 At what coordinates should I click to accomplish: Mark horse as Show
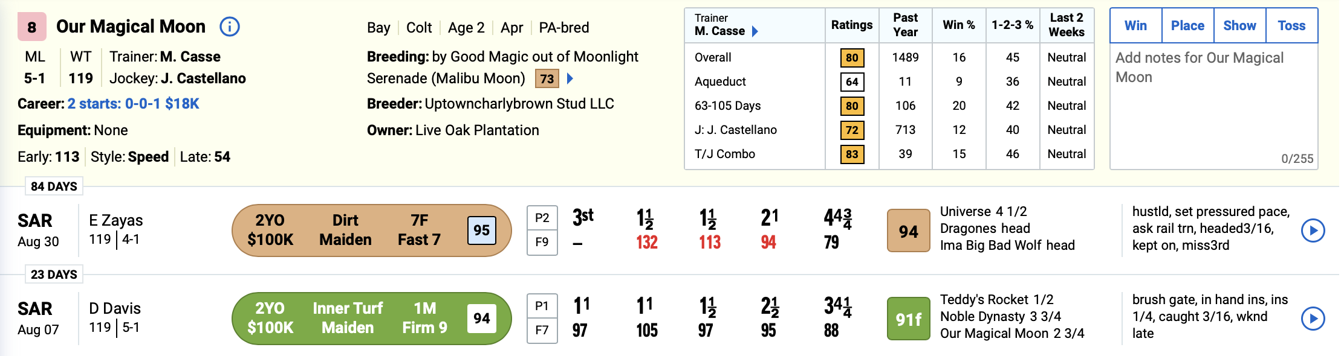[1239, 26]
